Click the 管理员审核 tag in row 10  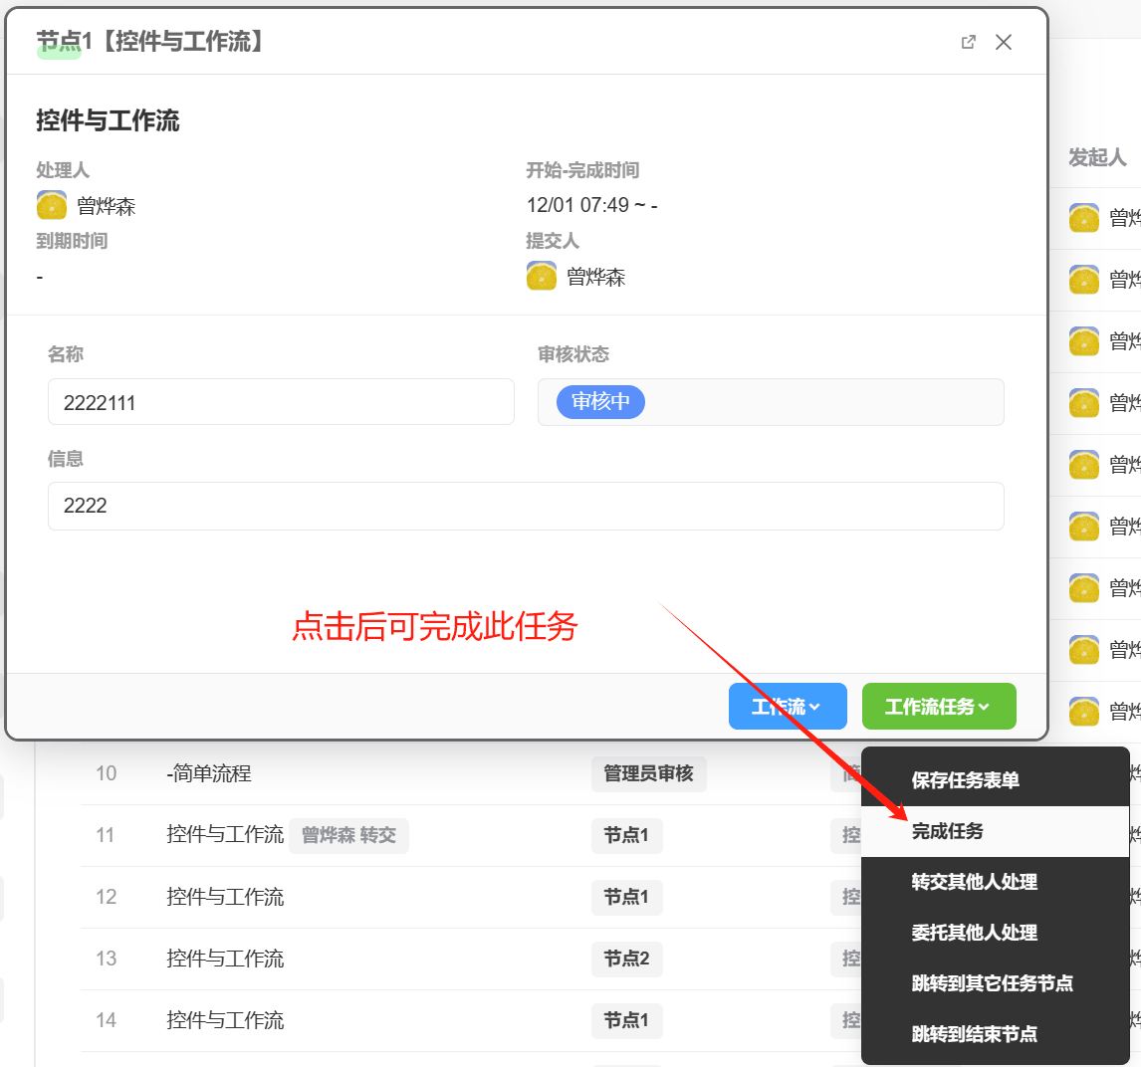click(648, 773)
